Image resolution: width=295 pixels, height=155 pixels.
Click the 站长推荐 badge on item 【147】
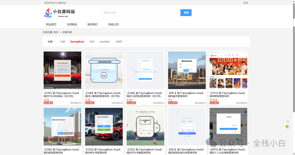coord(48,103)
